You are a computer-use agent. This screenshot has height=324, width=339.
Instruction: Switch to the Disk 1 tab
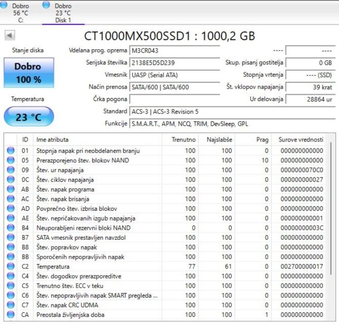[63, 13]
